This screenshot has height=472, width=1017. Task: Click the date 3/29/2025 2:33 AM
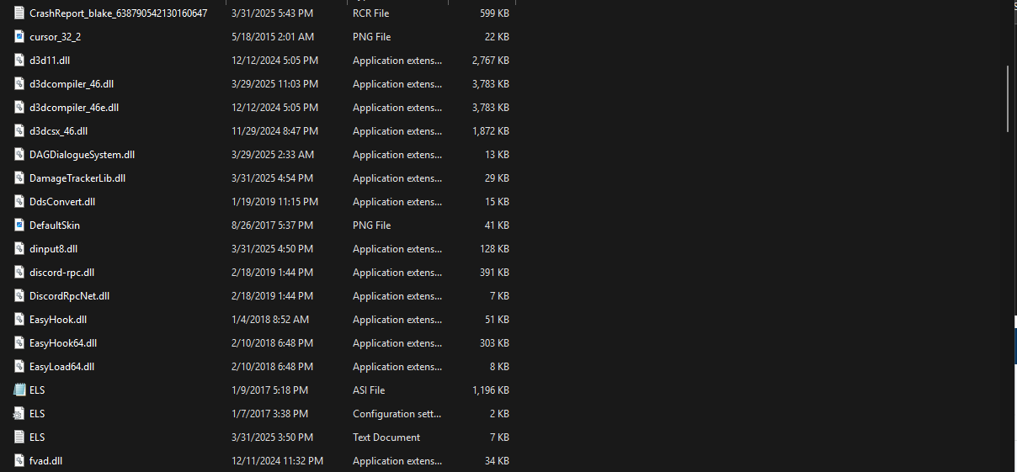[x=273, y=155]
